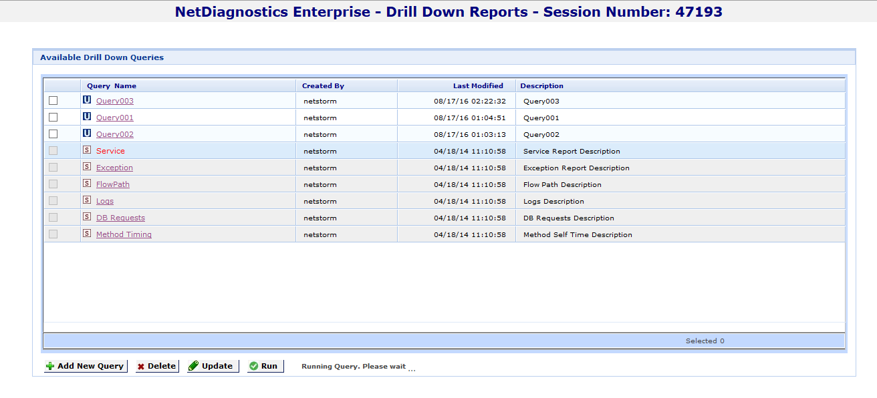The image size is (877, 398).
Task: Run the selected query
Action: click(x=265, y=366)
